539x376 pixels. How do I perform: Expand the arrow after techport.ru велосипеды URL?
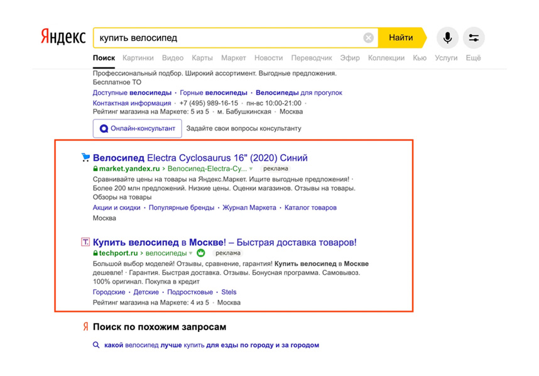(190, 253)
